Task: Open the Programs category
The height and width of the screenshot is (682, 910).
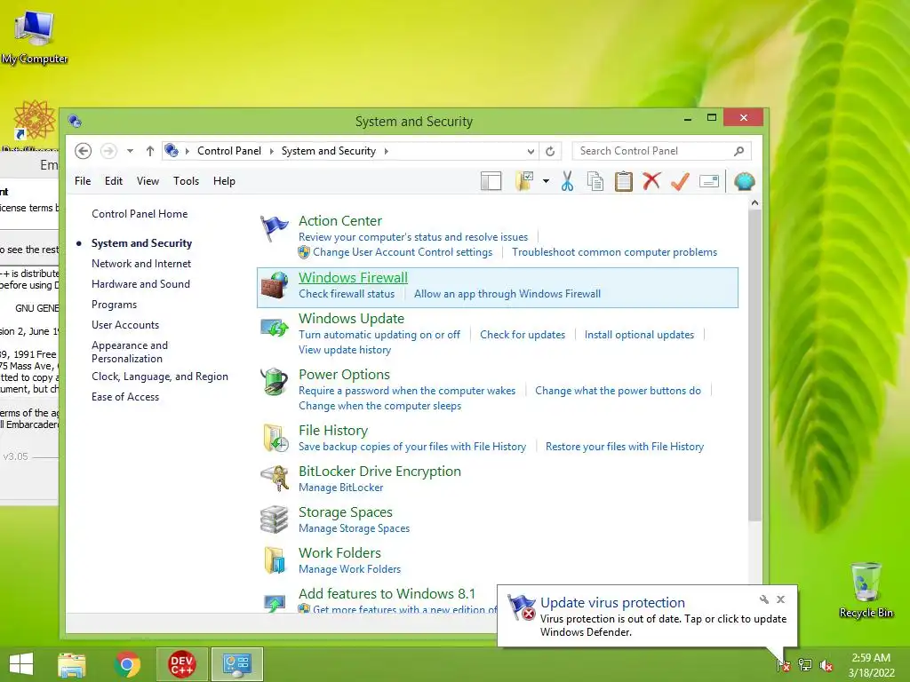Action: pyautogui.click(x=115, y=305)
